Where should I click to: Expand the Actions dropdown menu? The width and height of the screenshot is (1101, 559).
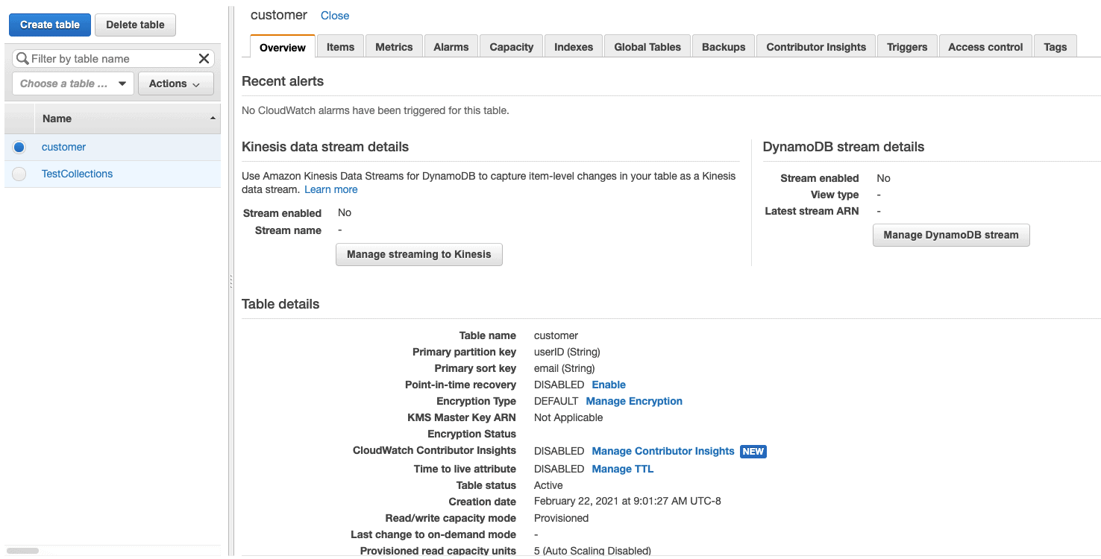[x=175, y=83]
